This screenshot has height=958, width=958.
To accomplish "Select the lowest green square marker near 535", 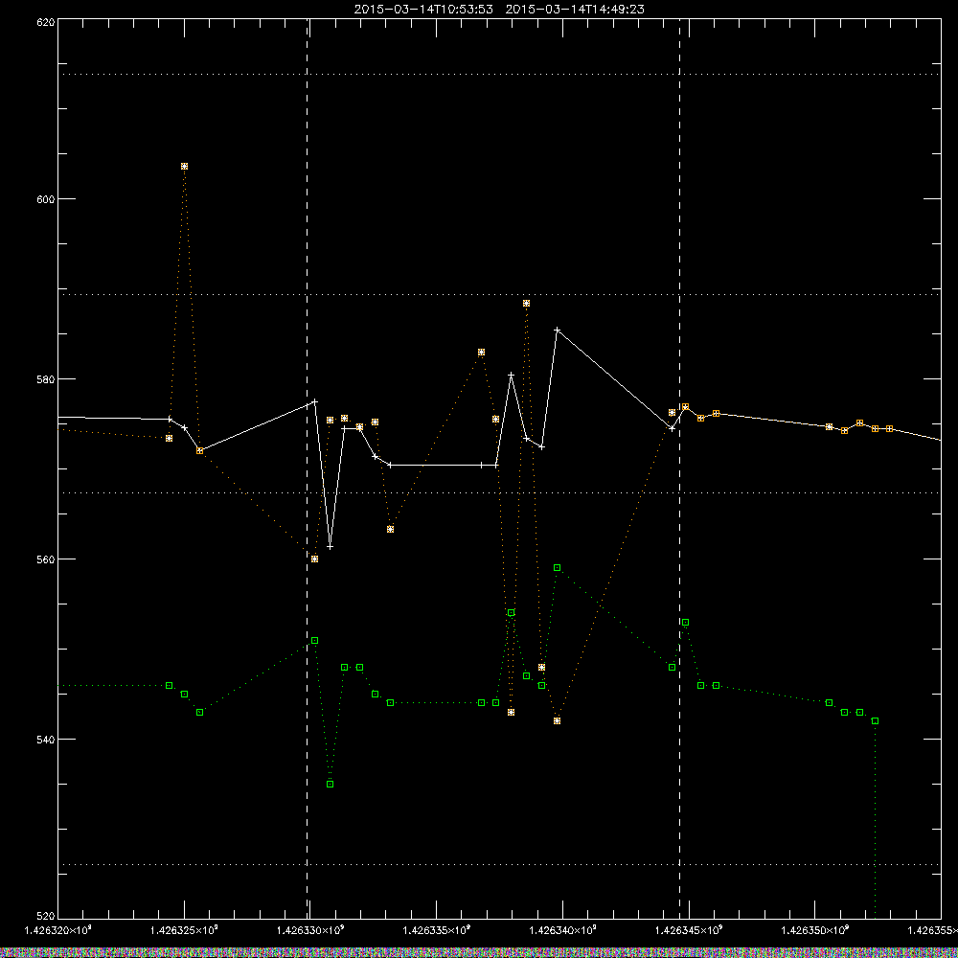I will 330,784.
